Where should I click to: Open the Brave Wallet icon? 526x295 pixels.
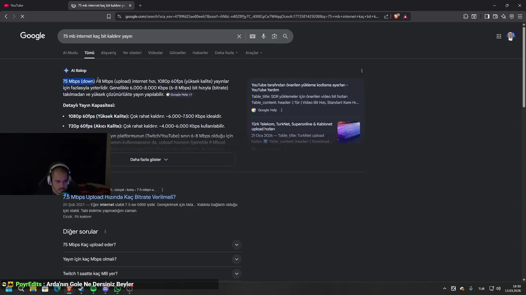[495, 16]
